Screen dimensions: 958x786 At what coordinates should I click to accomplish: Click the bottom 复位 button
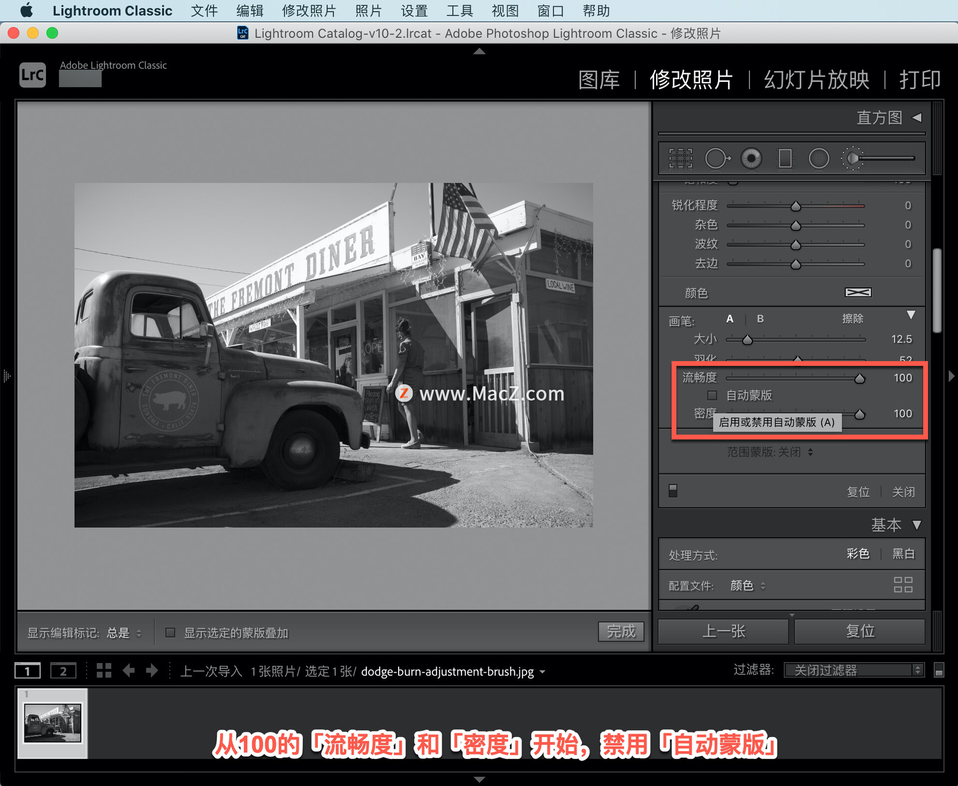pos(860,631)
